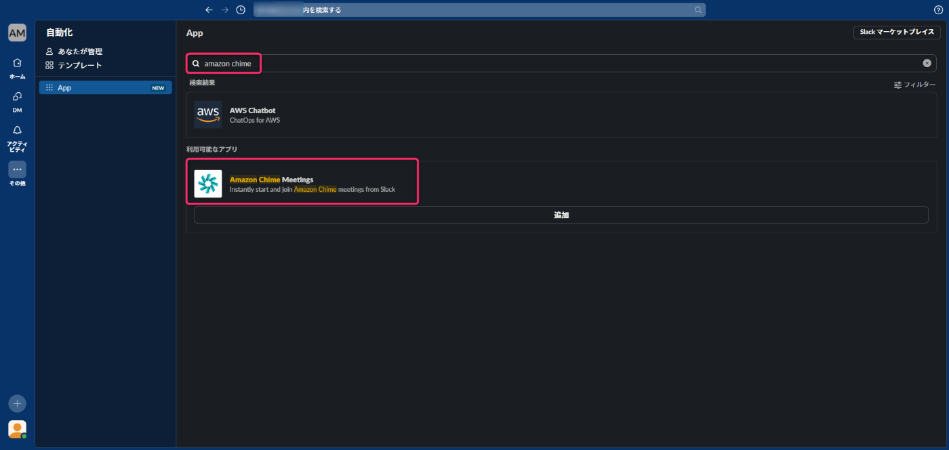Open アクティビティ notifications

(17, 138)
